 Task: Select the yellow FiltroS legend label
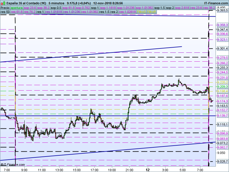coord(141,12)
